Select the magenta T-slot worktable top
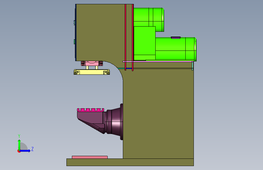Image resolution: width=263 pixels, height=170 pixels. click(x=91, y=110)
